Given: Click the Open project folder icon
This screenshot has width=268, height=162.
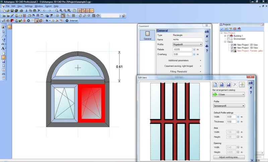Looking at the screenshot, I should tap(8, 11).
